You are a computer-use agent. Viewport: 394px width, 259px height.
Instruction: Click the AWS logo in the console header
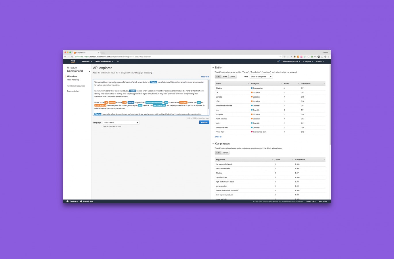point(73,61)
